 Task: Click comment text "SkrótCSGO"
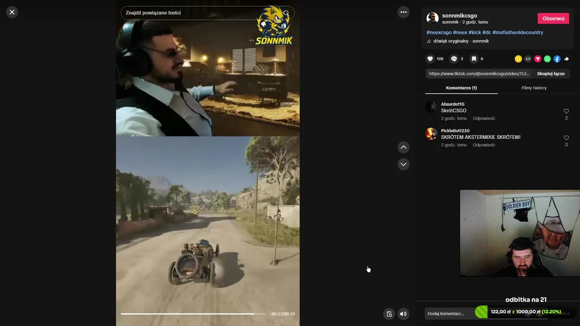tap(454, 110)
